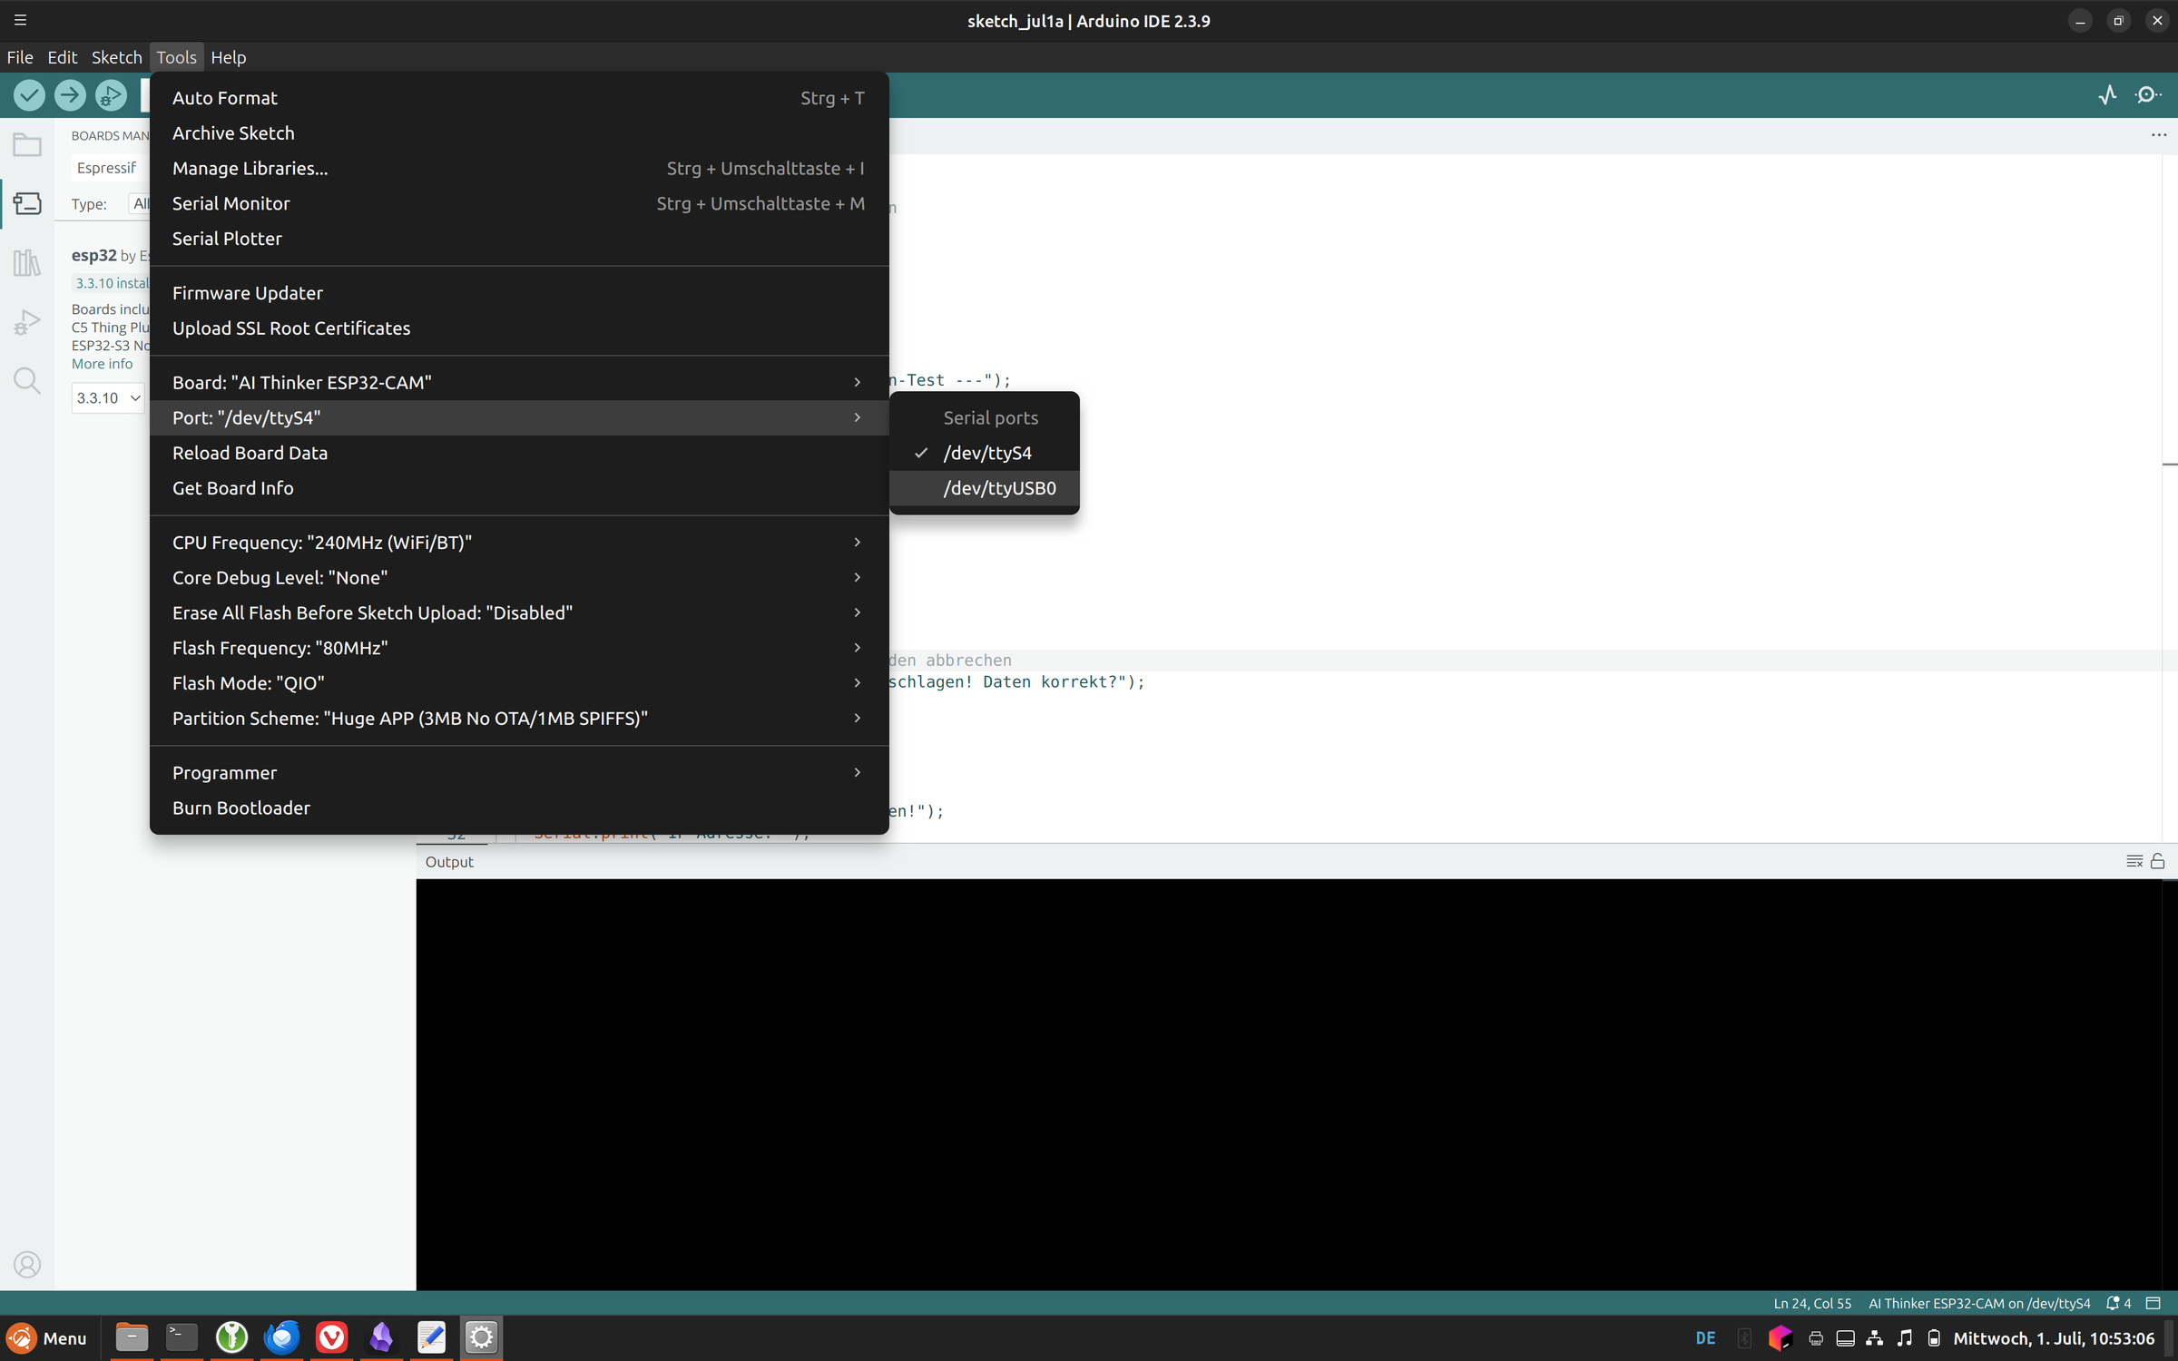Viewport: 2178px width, 1361px height.
Task: Close the Tools menu via its tab
Action: click(176, 57)
